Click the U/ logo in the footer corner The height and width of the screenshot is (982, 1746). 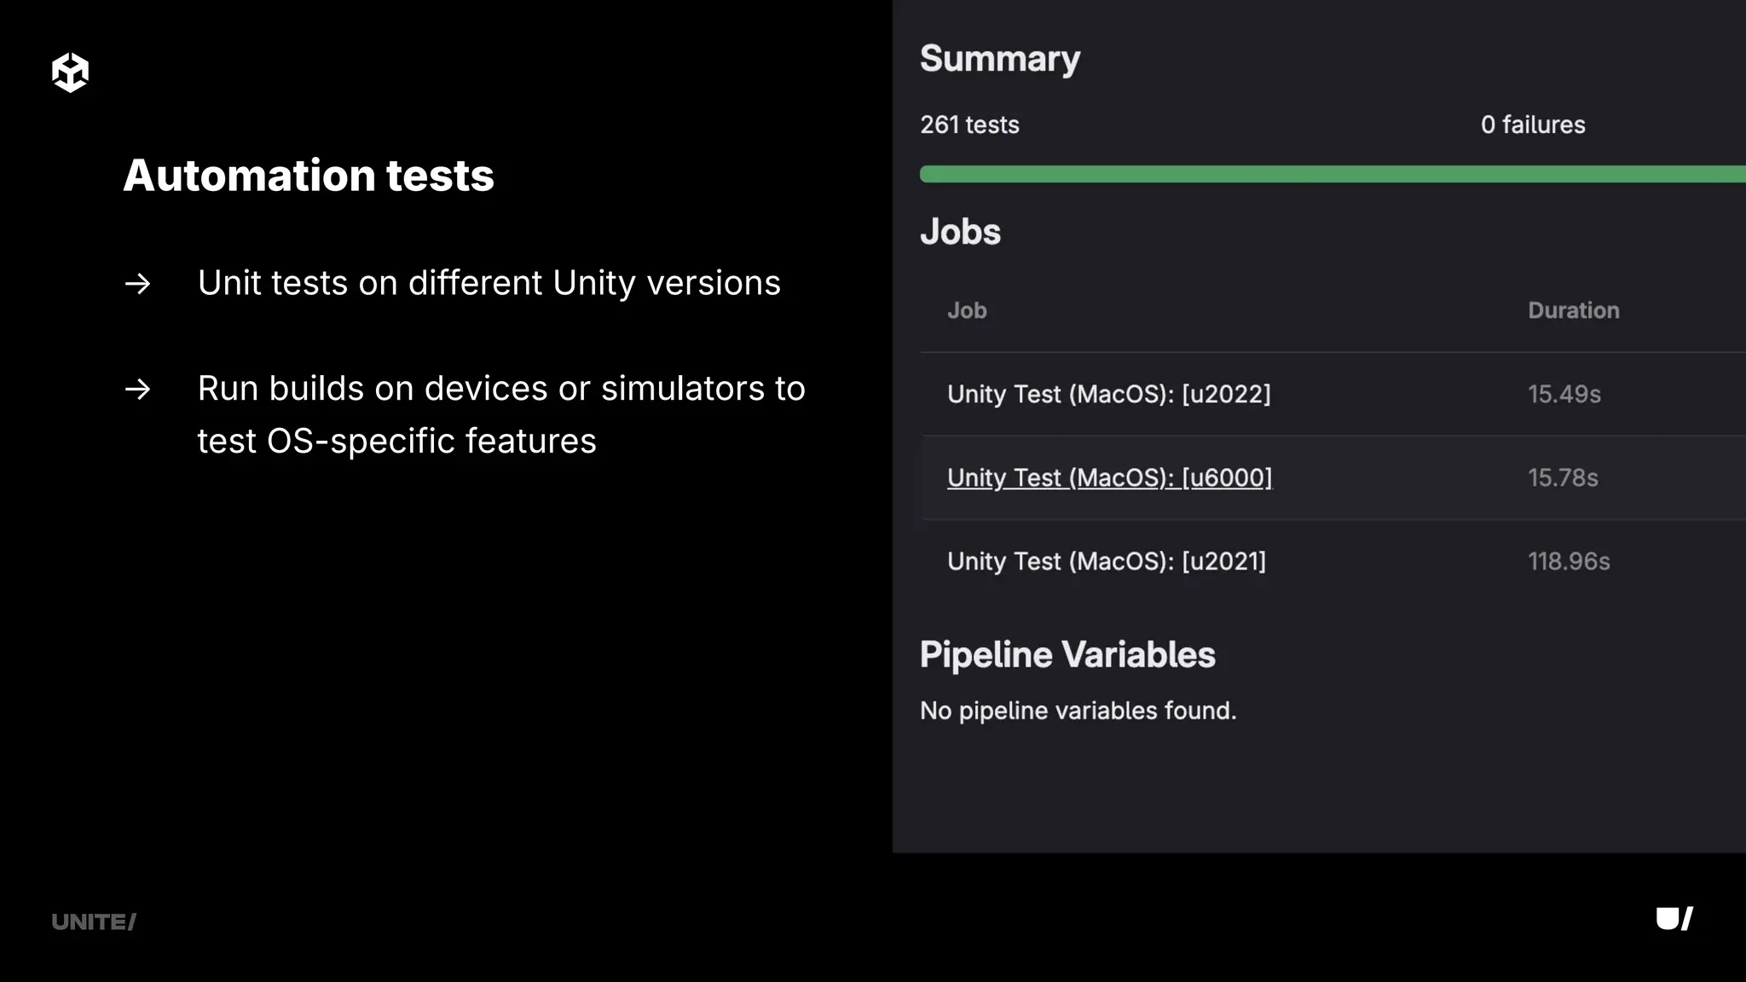(x=1674, y=918)
